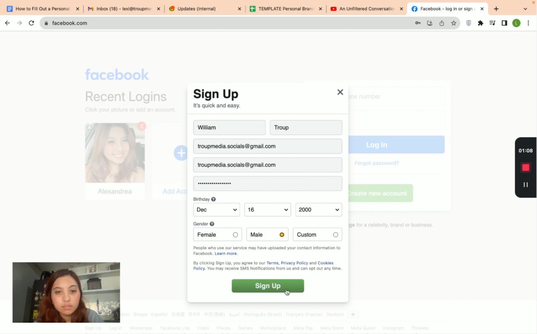Choose the Custom gender radio option
Screen dimensions: 537x334
click(x=335, y=235)
